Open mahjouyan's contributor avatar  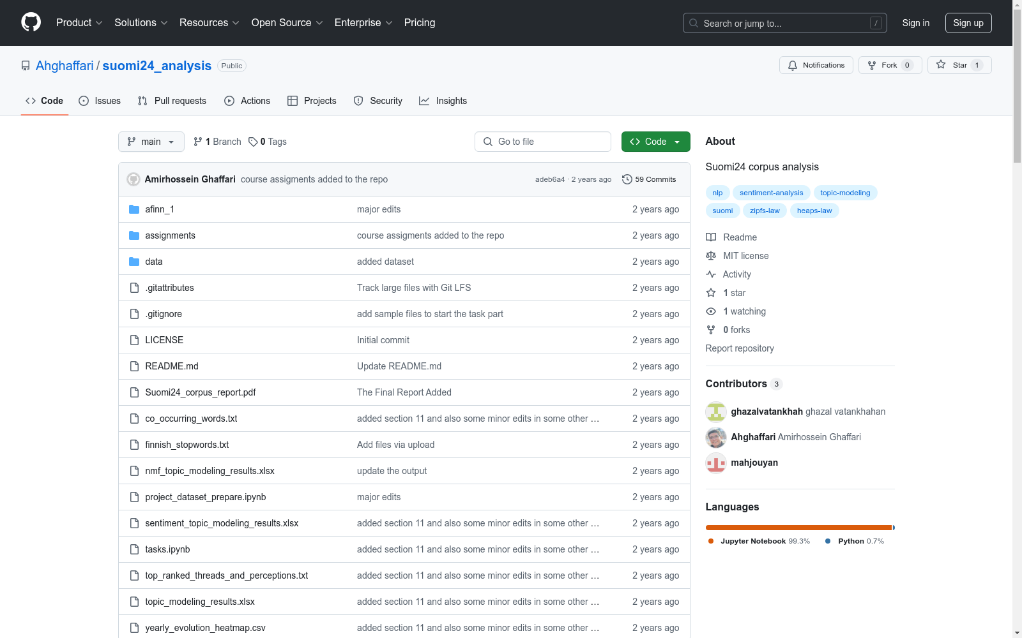[x=716, y=463]
